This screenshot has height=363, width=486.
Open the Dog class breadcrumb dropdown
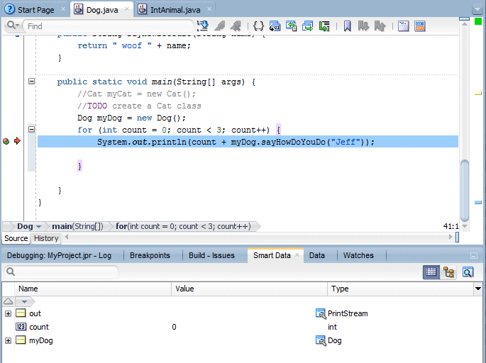coord(38,227)
